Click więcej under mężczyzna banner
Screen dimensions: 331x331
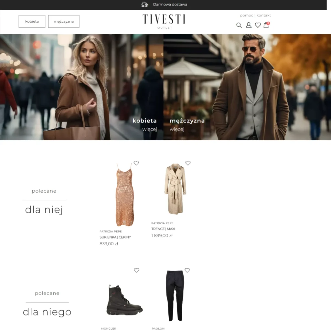point(177,129)
